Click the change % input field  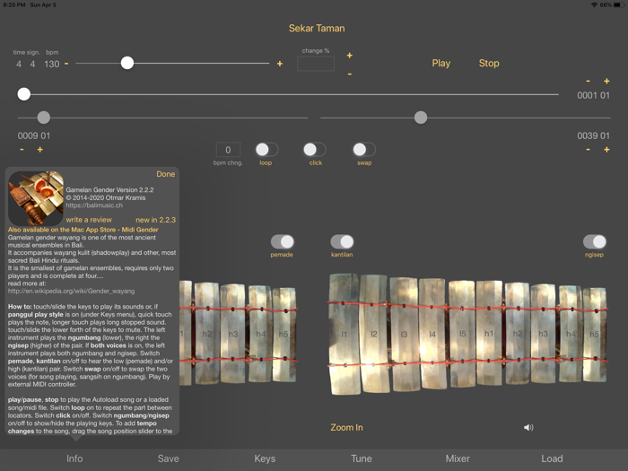tap(316, 64)
